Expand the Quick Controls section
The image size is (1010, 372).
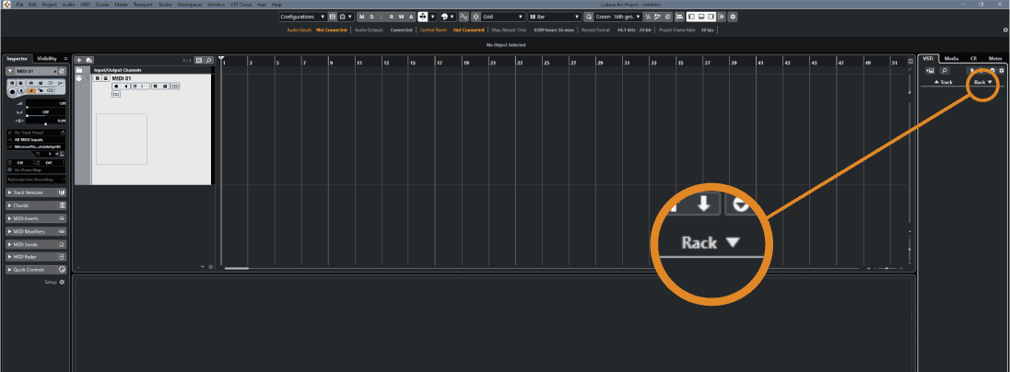[37, 270]
